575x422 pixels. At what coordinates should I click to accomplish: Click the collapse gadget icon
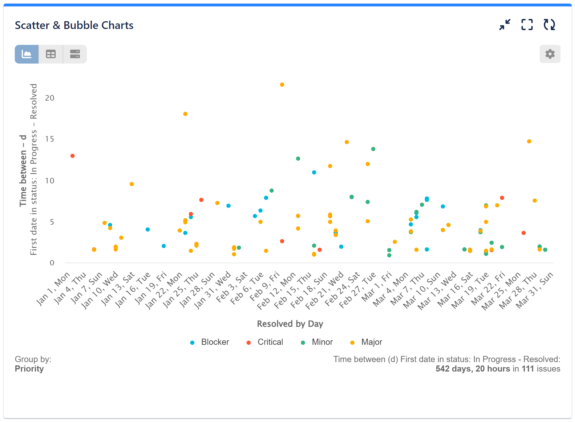coord(505,25)
